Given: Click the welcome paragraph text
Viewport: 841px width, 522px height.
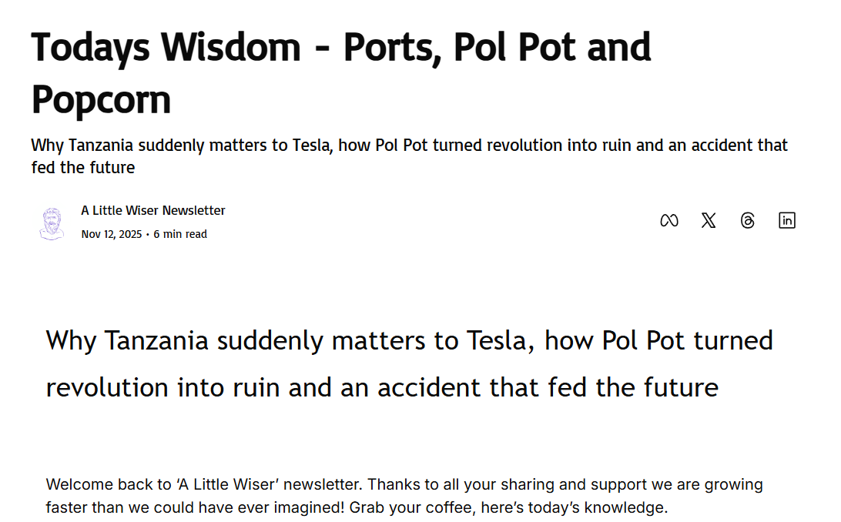Looking at the screenshot, I should click(404, 495).
